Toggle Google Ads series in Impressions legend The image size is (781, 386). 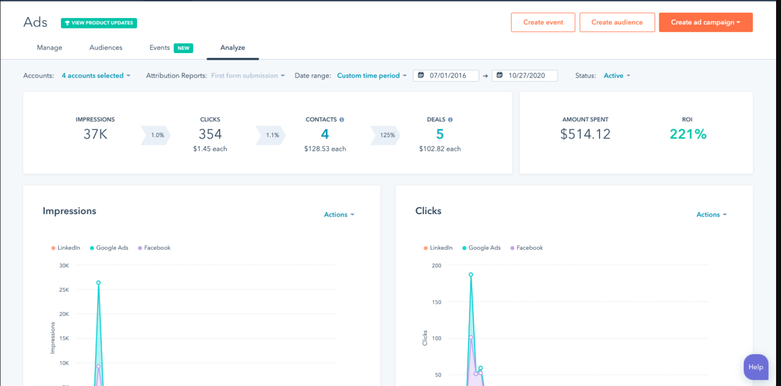[109, 248]
